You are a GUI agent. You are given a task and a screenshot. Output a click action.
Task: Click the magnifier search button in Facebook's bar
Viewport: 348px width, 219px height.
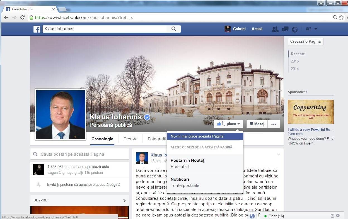point(174,29)
